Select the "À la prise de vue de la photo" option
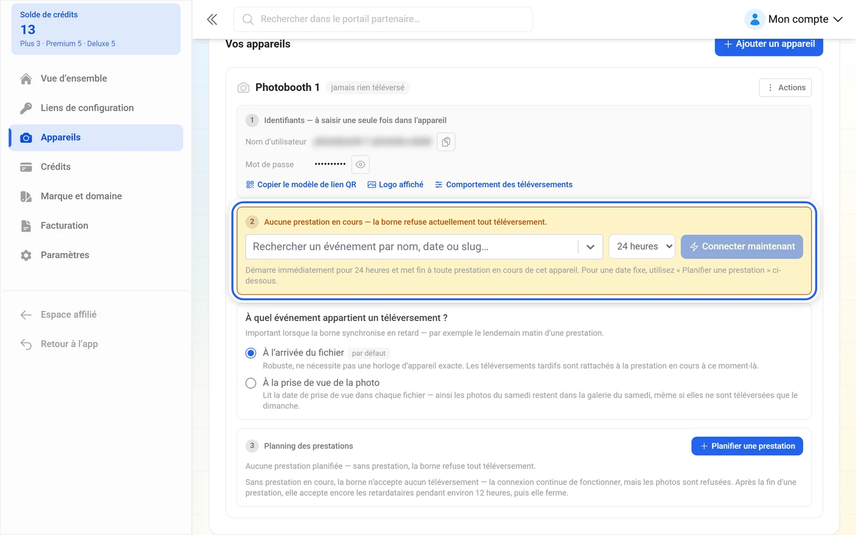 [251, 383]
